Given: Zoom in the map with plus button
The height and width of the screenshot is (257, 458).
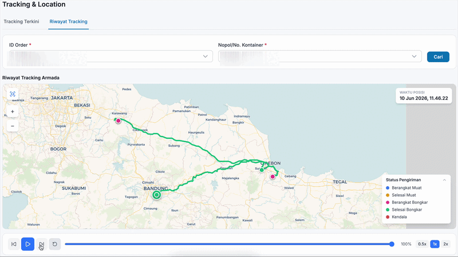Looking at the screenshot, I should coord(12,111).
